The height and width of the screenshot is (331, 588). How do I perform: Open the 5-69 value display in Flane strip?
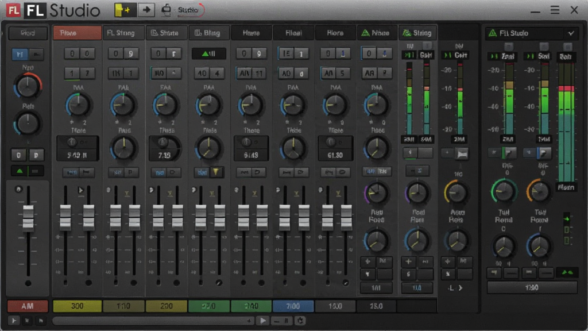78,149
